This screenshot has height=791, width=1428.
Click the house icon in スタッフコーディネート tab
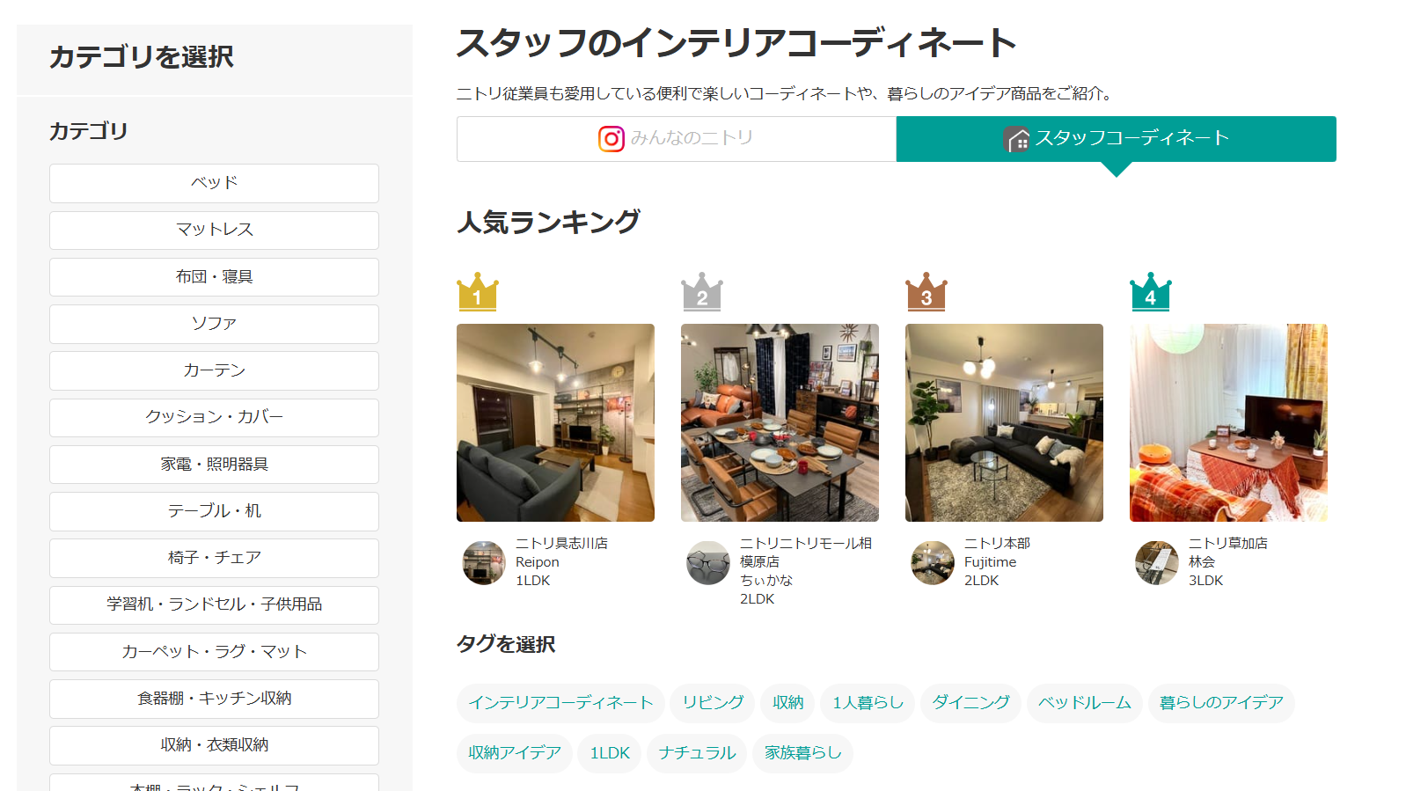coord(1017,139)
